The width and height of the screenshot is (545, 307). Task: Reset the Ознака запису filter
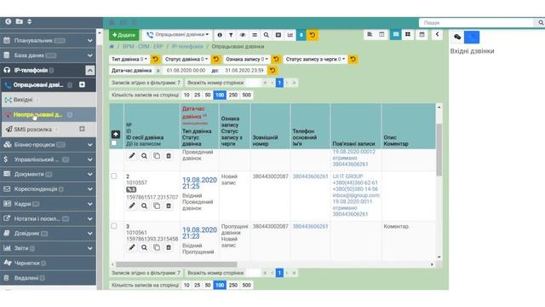[x=276, y=59]
